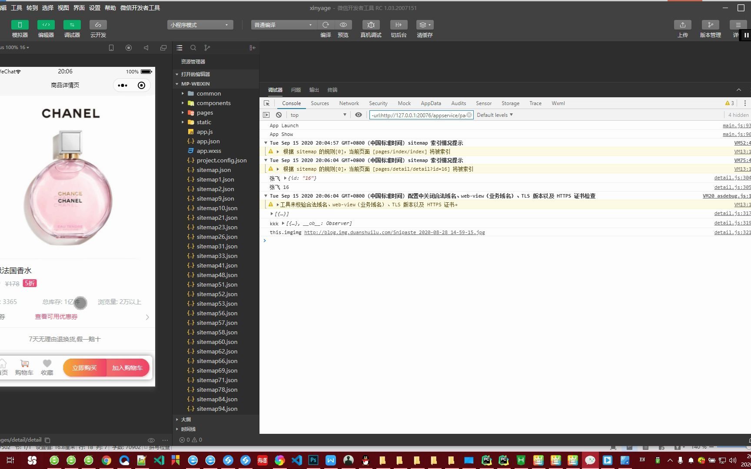751x469 pixels.
Task: Collapse the debugger panel chevron
Action: pos(738,90)
